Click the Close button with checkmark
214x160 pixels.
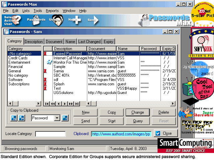tap(166, 133)
